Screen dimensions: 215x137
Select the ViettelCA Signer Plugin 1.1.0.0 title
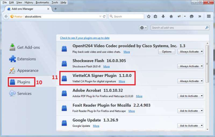[102, 76]
